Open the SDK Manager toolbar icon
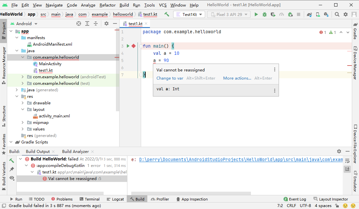 (x=326, y=15)
